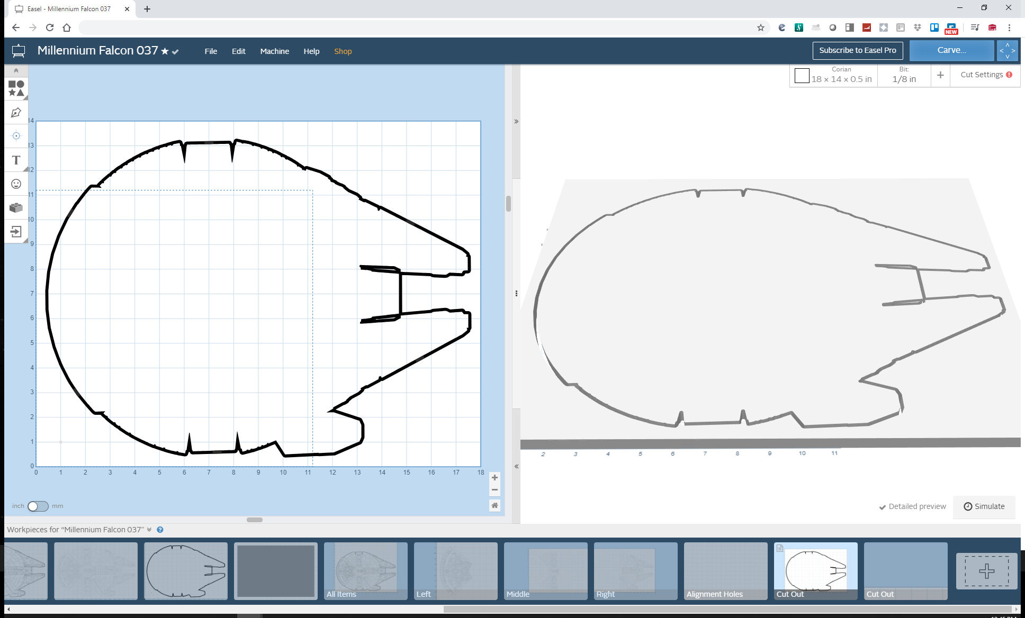Add another bit with plus button
This screenshot has width=1025, height=618.
[940, 75]
